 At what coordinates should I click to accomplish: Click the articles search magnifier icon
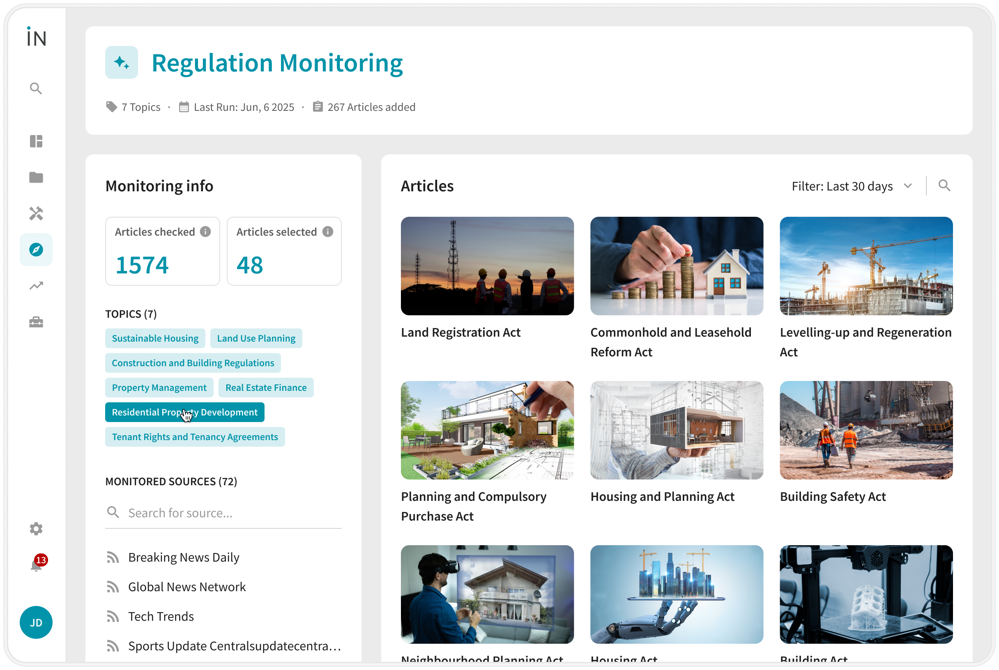pos(944,186)
